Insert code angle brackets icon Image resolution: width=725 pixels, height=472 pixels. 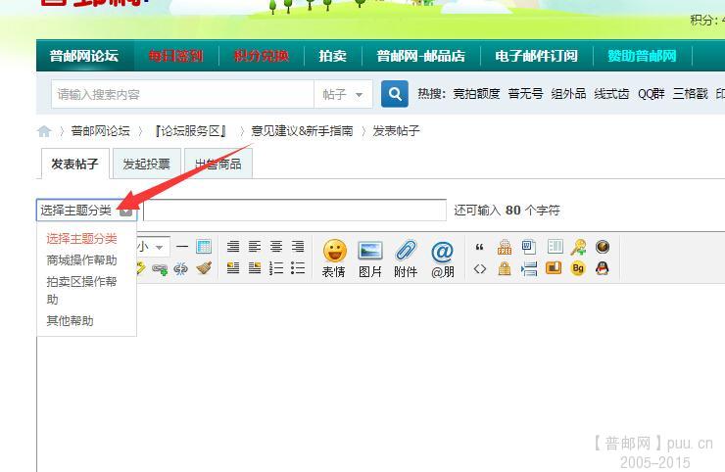coord(479,268)
